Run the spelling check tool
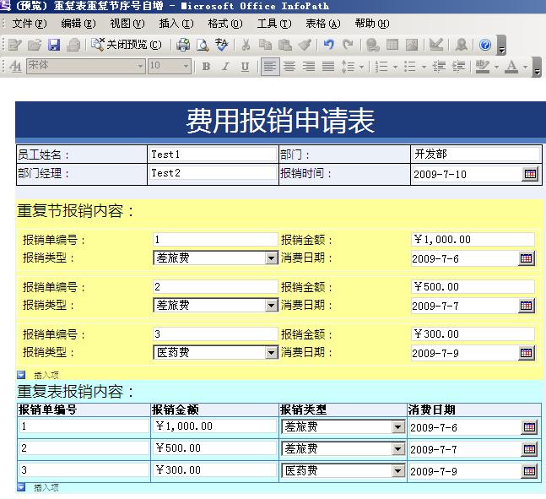The width and height of the screenshot is (546, 499). pyautogui.click(x=222, y=45)
